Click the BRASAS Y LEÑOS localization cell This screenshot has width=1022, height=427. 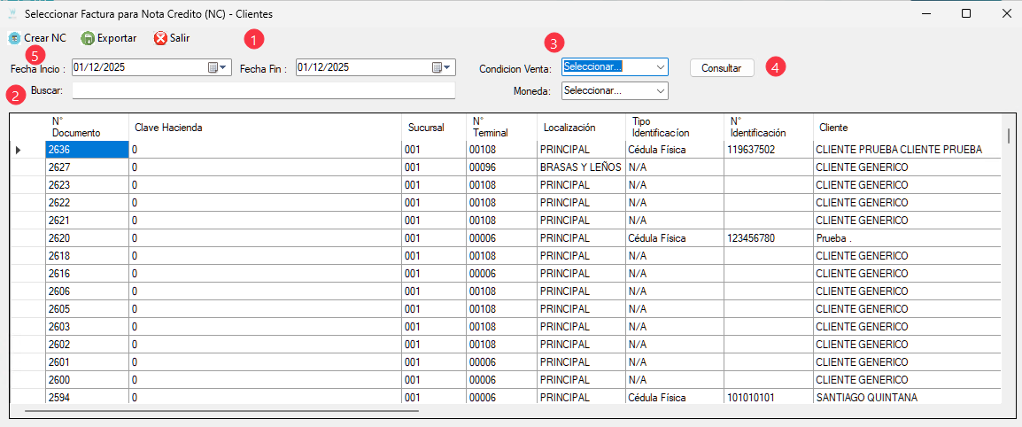pyautogui.click(x=580, y=167)
